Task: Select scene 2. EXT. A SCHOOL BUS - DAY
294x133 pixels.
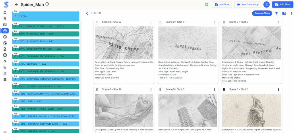Action: click(46, 34)
